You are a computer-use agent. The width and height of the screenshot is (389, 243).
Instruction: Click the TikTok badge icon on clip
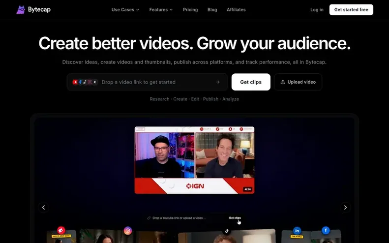[x=227, y=231]
